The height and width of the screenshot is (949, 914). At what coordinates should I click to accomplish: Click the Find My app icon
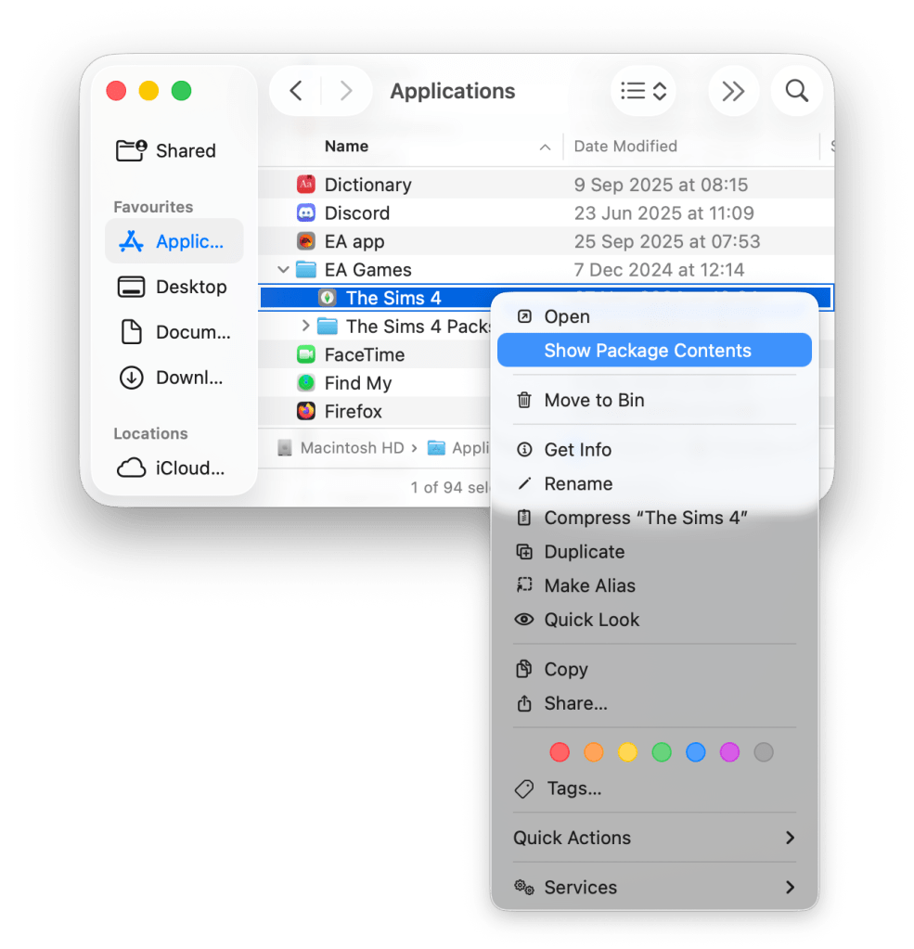[305, 383]
